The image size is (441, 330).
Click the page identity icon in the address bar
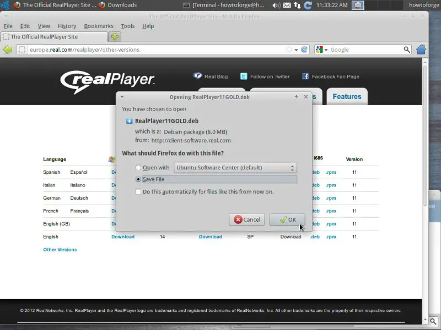click(x=21, y=50)
